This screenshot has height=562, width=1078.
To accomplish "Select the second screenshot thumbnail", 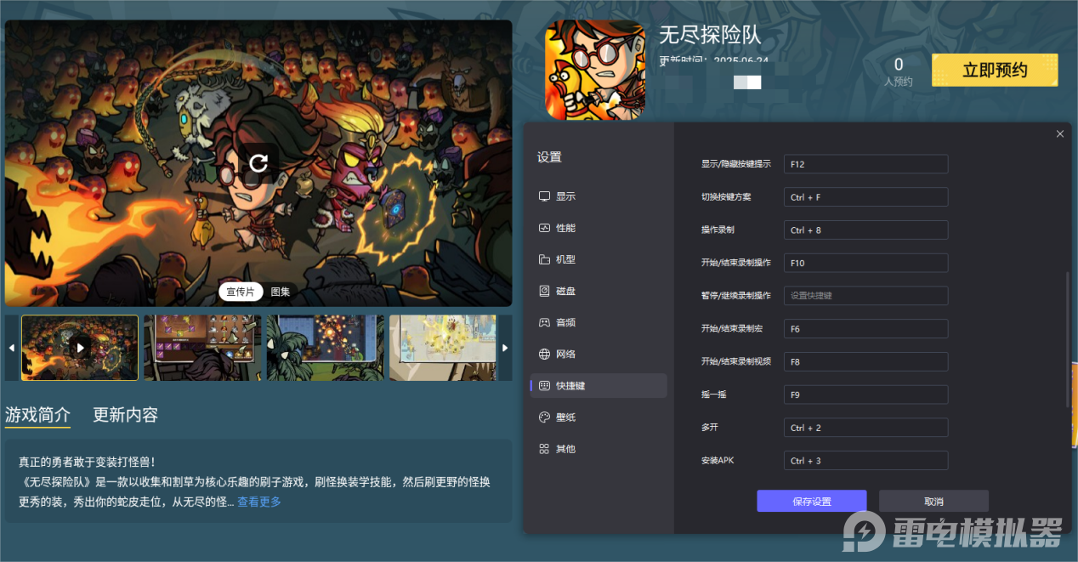I will [x=202, y=348].
